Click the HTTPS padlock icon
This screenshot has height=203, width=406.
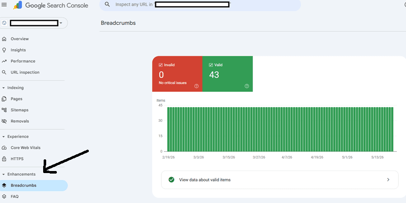(x=4, y=159)
